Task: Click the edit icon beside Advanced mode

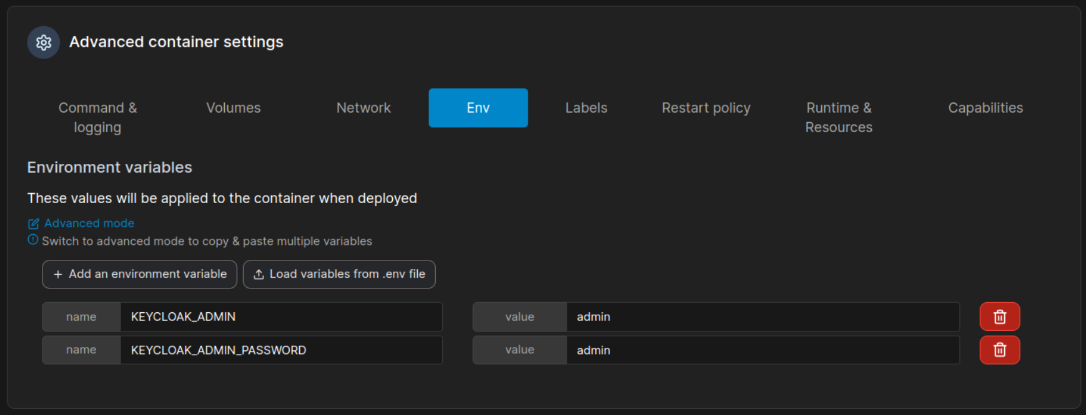Action: click(34, 224)
